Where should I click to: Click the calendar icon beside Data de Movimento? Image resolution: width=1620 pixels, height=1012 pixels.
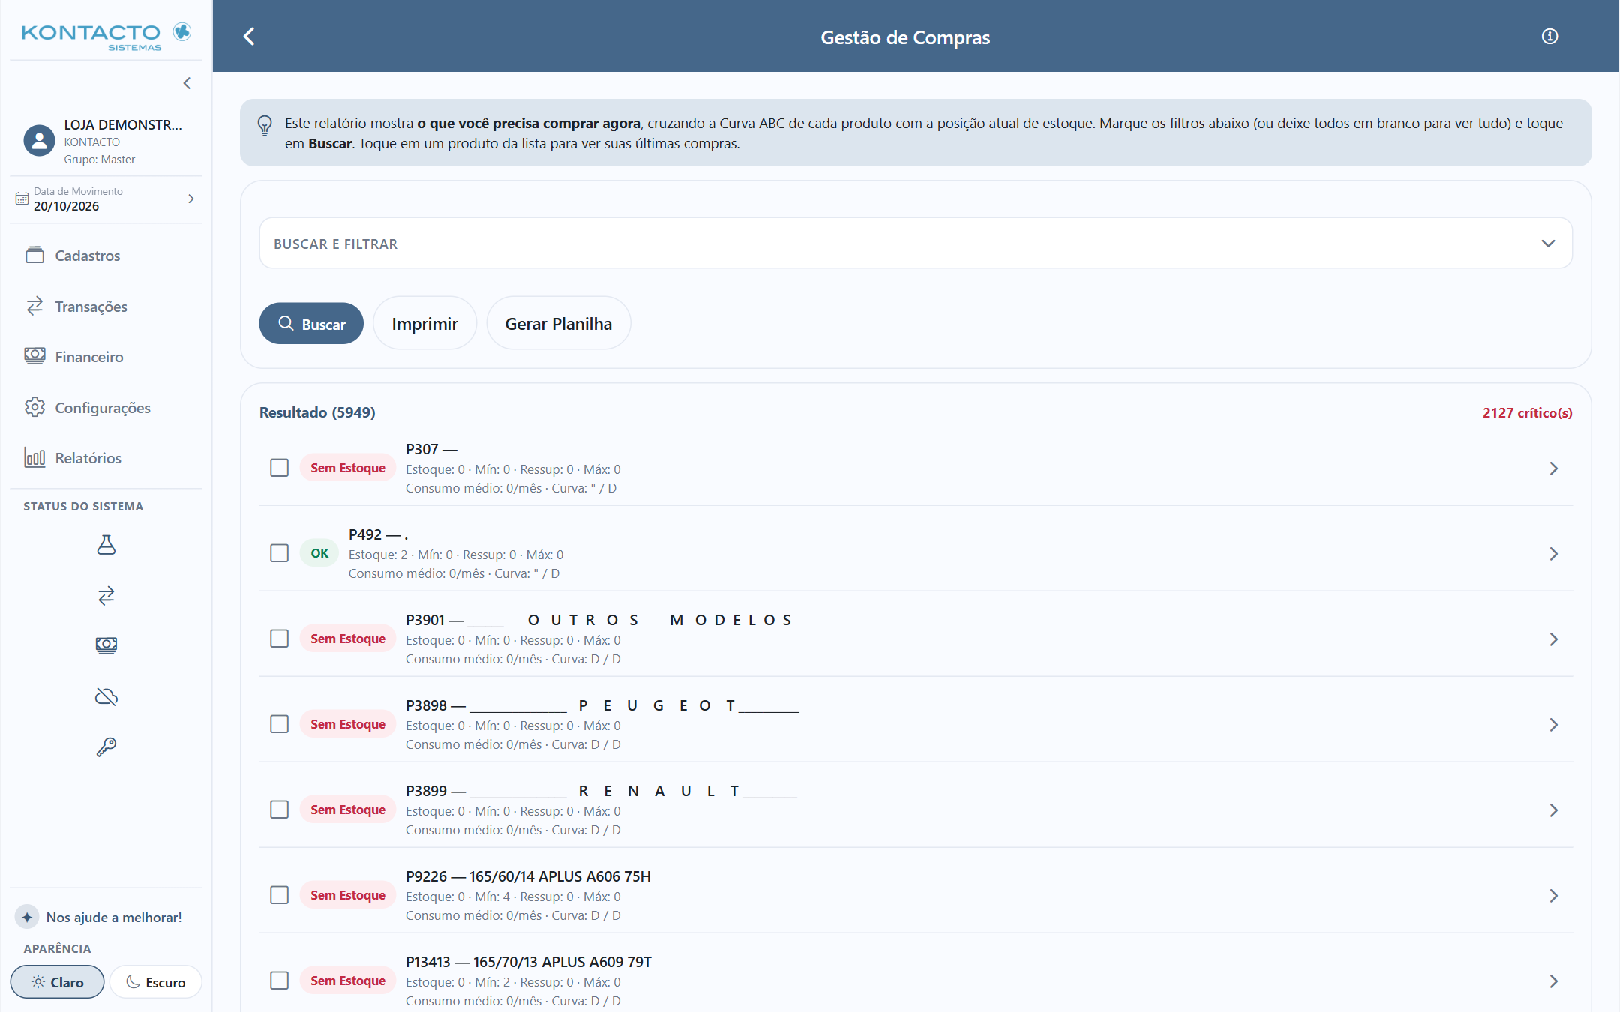pyautogui.click(x=22, y=199)
